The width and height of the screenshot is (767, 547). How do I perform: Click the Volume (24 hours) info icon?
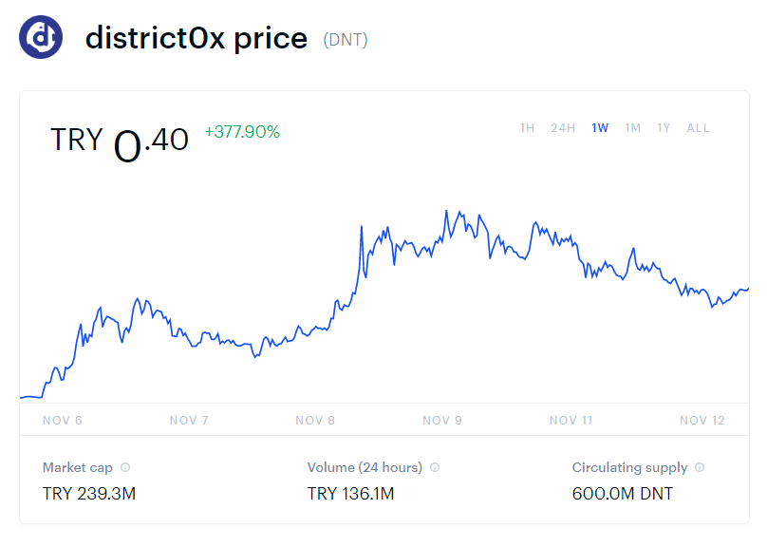tap(435, 467)
